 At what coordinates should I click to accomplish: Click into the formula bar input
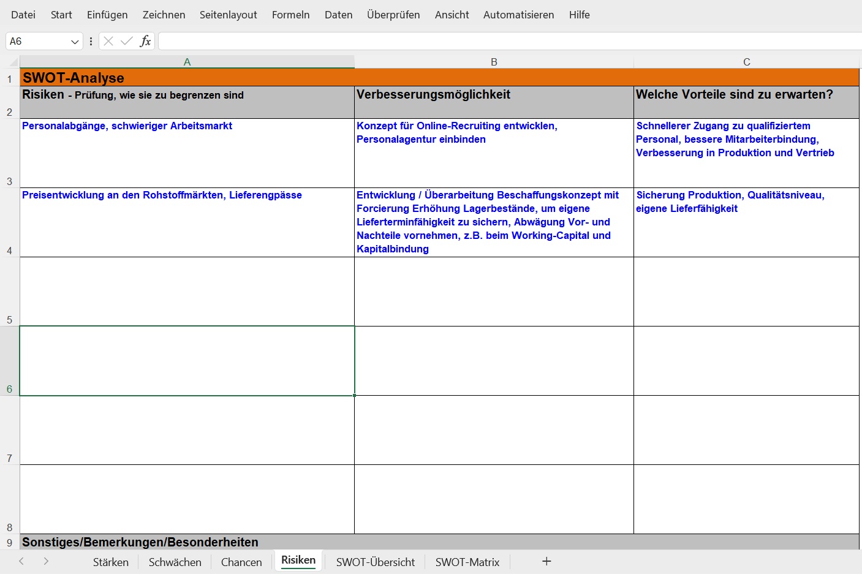510,41
